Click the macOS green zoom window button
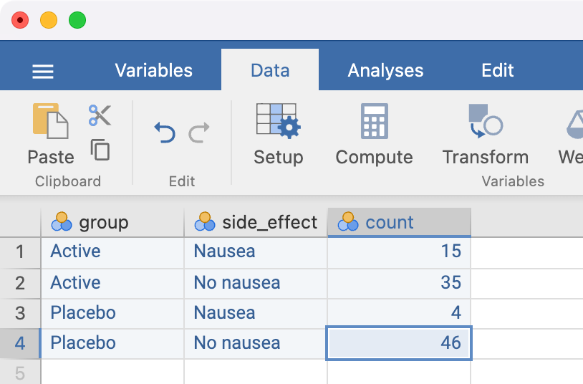Image resolution: width=583 pixels, height=384 pixels. click(77, 20)
